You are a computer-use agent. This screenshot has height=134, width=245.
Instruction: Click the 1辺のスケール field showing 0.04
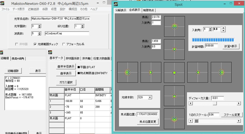(x=214, y=115)
